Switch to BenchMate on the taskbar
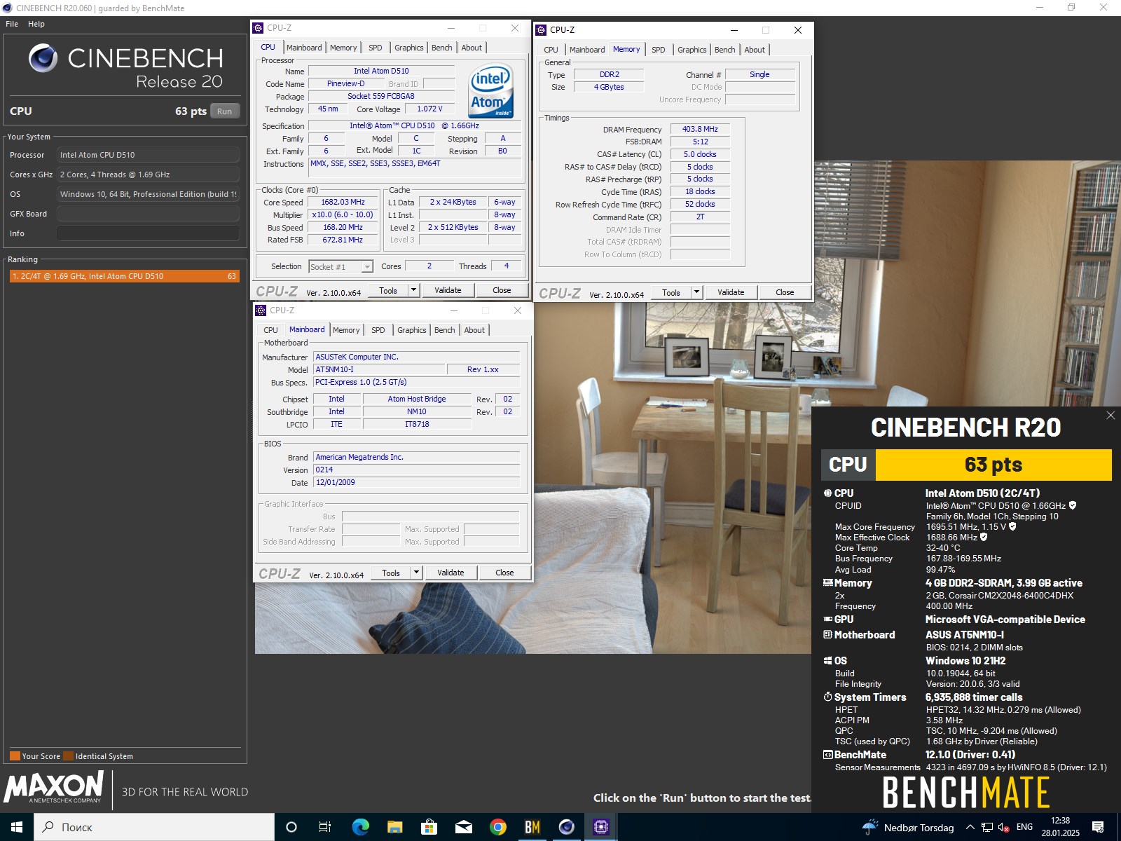This screenshot has width=1121, height=841. [532, 827]
